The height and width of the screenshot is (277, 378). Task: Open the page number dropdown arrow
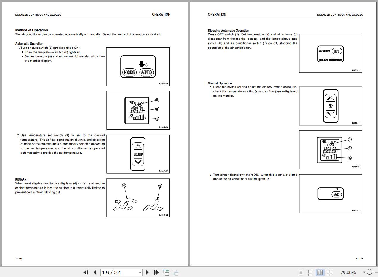pyautogui.click(x=140, y=272)
